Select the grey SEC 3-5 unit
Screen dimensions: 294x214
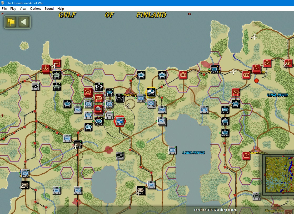[151, 185]
